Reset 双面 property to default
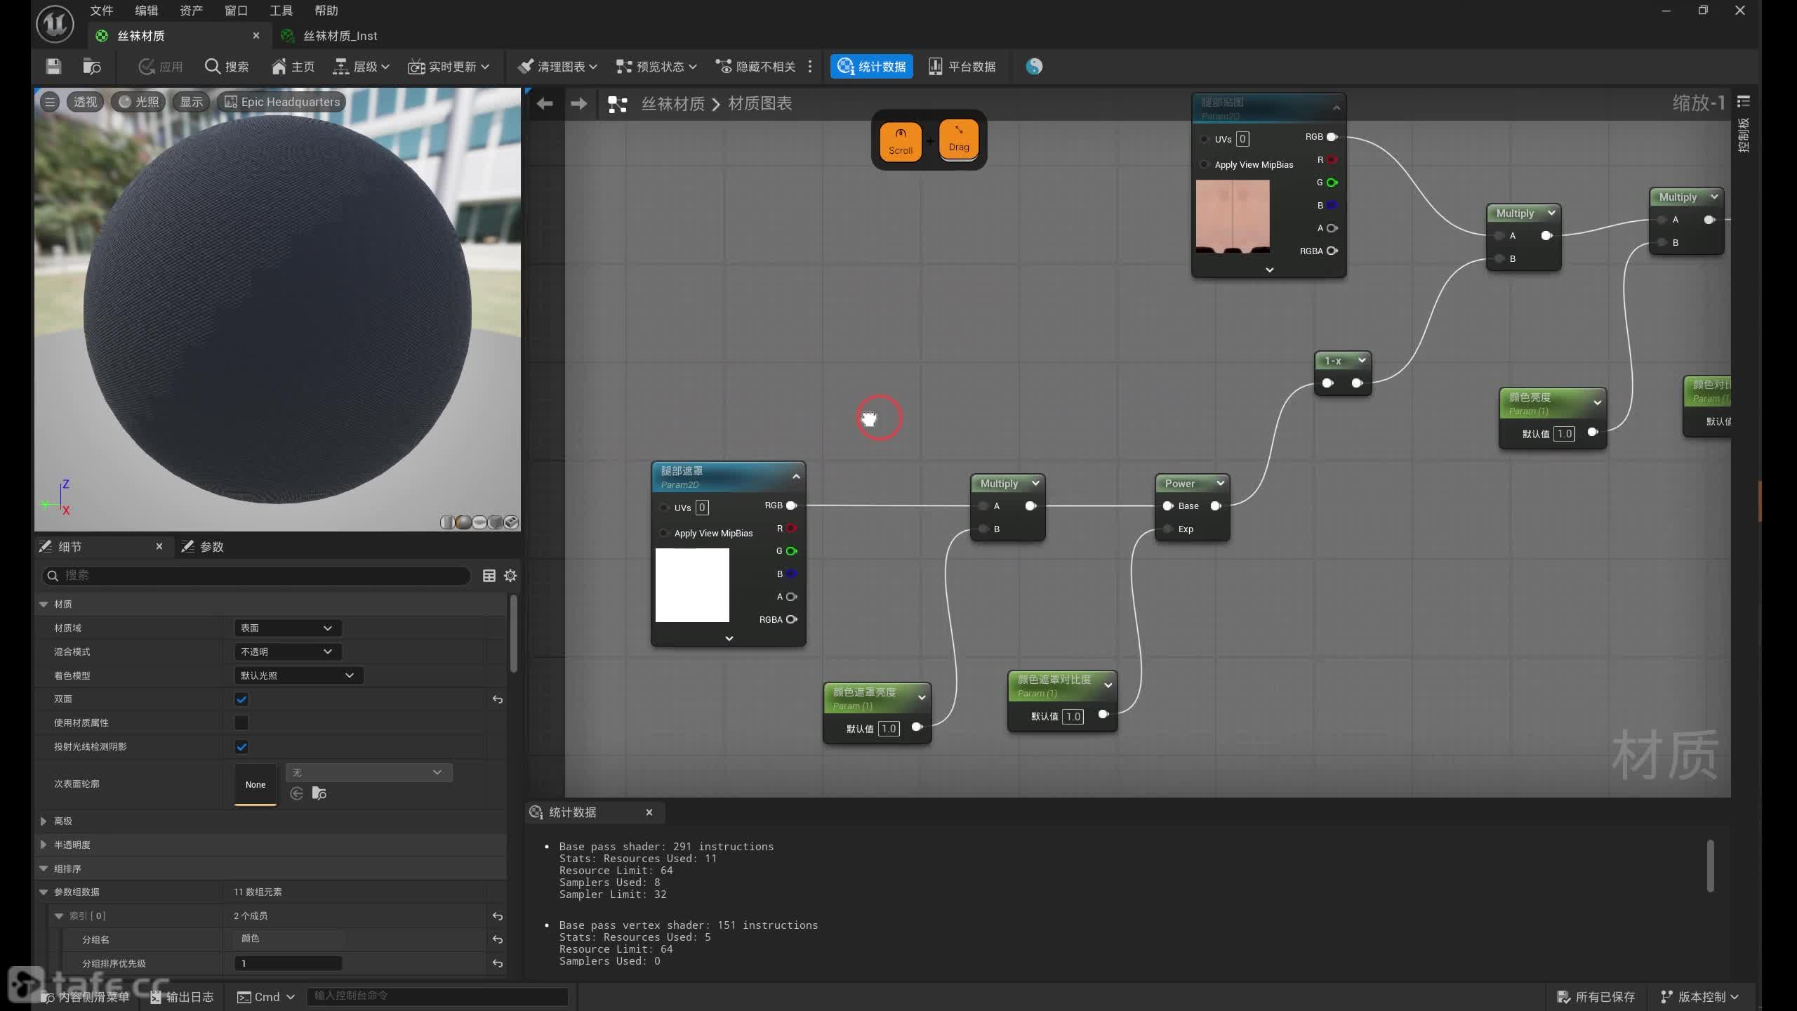Screen dimensions: 1797x1011 (x=498, y=699)
